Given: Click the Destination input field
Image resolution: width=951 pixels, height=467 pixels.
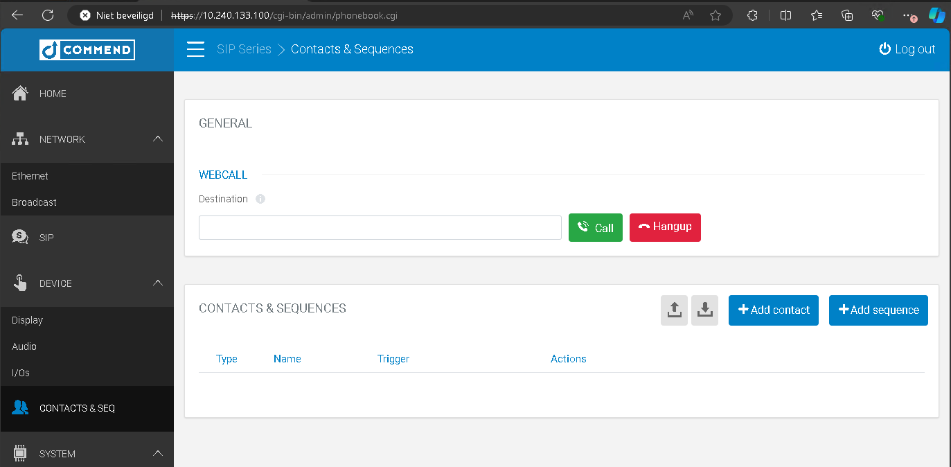Looking at the screenshot, I should pos(380,228).
